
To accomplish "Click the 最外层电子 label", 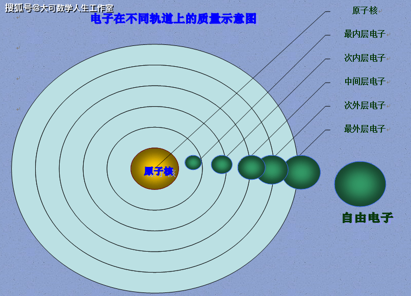I will click(x=365, y=129).
